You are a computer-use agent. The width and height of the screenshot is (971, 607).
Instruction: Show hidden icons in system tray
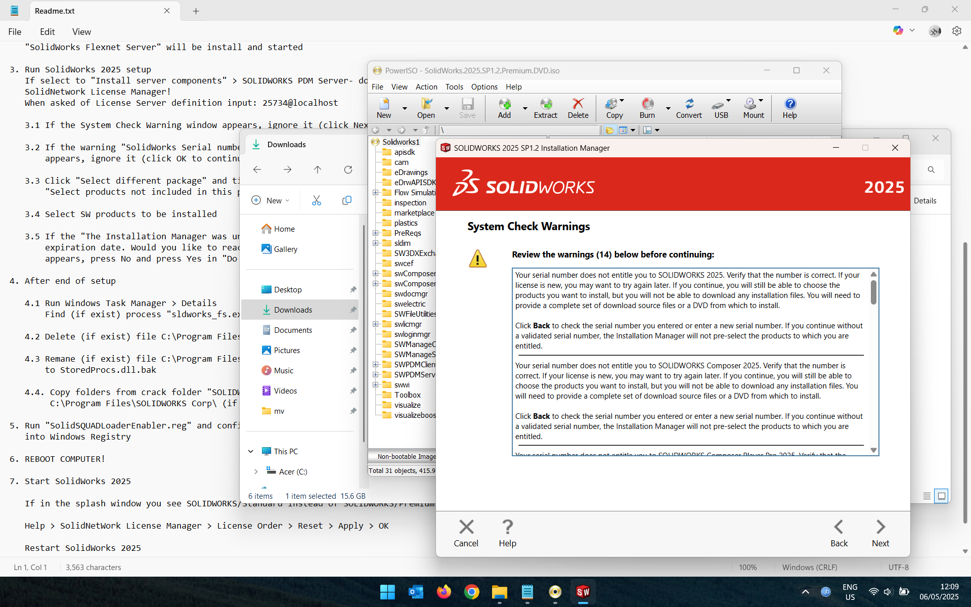(x=805, y=591)
